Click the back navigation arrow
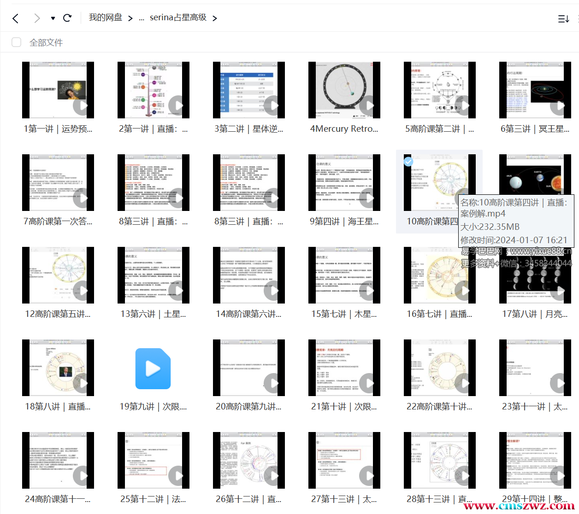 tap(16, 18)
